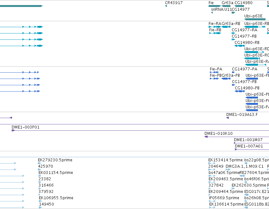Select the EK209464.5prime EST label
The width and height of the screenshot is (269, 209).
[x=226, y=192]
